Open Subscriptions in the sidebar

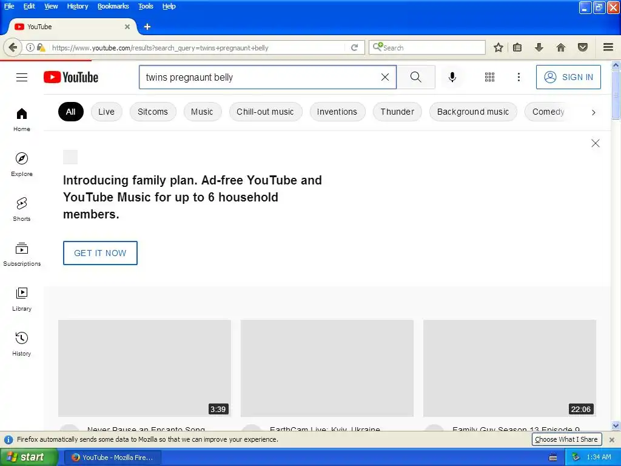click(x=22, y=254)
